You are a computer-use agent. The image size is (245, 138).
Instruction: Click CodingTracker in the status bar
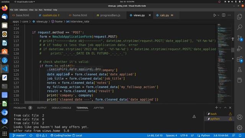click(61, 135)
